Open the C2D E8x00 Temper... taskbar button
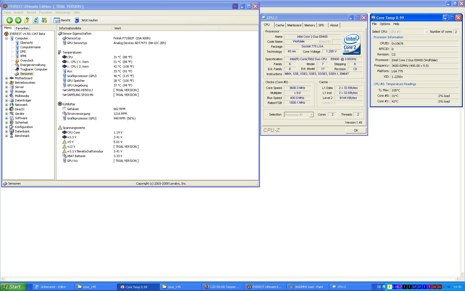Viewport: 465px width, 291px height. 224,287
